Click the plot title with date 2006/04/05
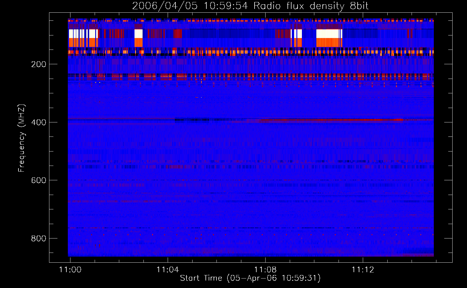The image size is (467, 288). 250,6
